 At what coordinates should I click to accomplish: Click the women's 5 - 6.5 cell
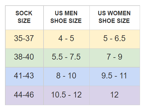[115, 39]
